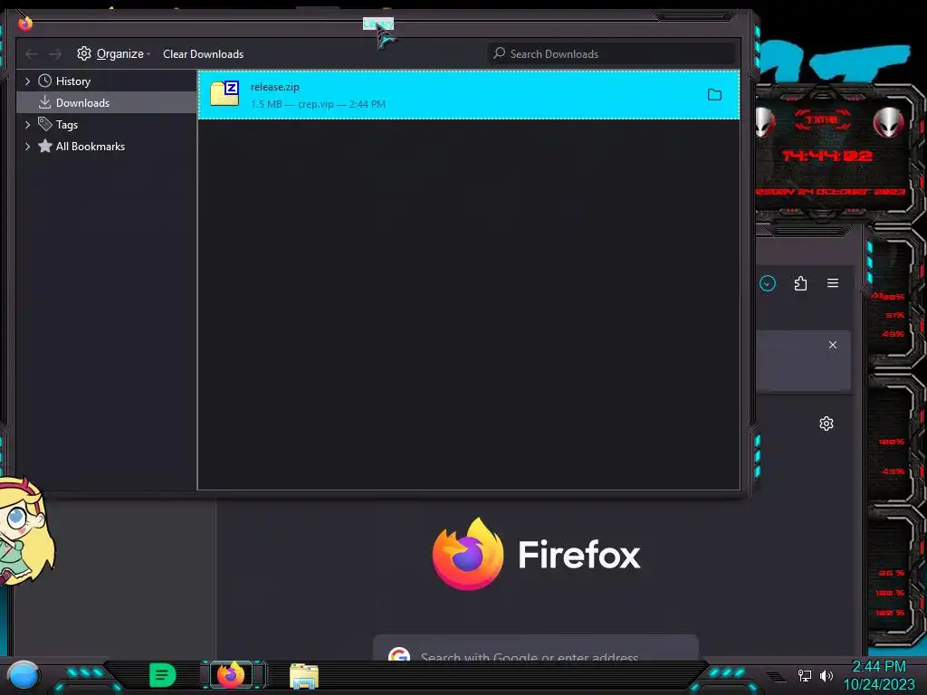Image resolution: width=927 pixels, height=695 pixels.
Task: Click the release.zip size and source details
Action: (318, 104)
